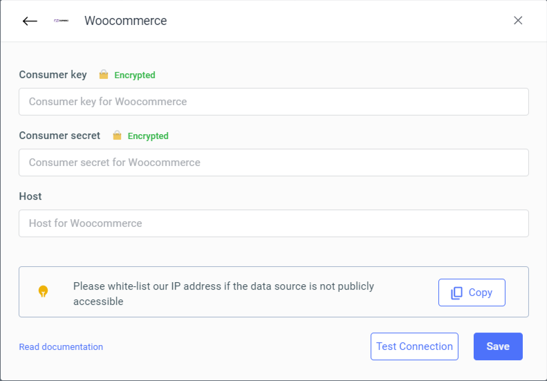Click the Woocommerce title text
Image resolution: width=547 pixels, height=381 pixels.
125,21
